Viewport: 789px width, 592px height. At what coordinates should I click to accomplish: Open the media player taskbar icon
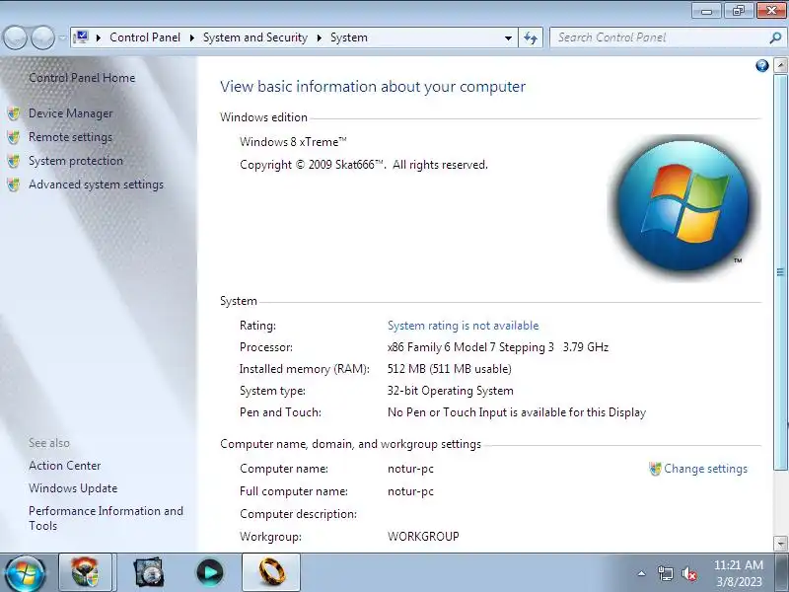[210, 572]
